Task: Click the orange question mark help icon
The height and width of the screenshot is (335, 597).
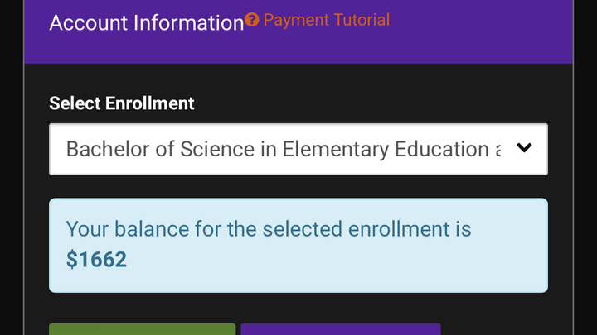Action: pyautogui.click(x=252, y=20)
